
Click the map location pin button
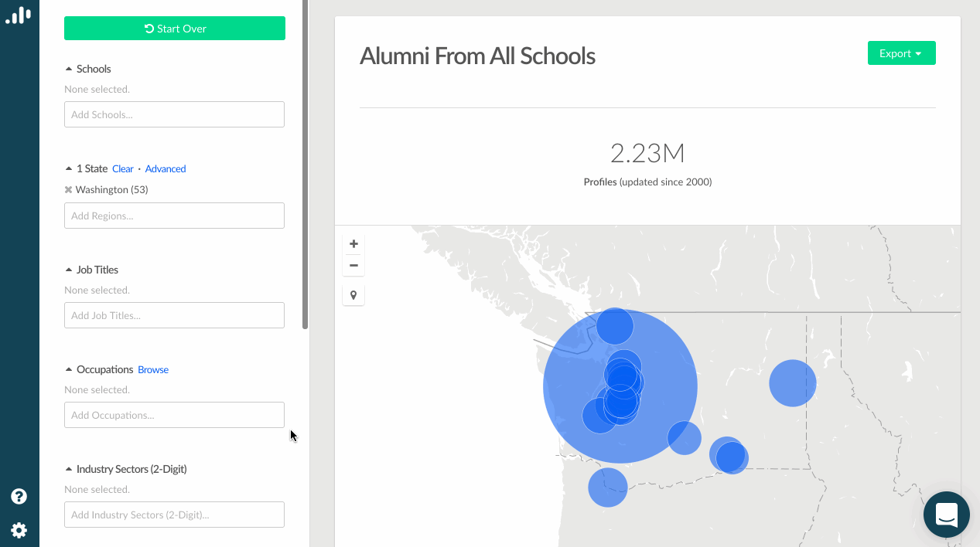click(353, 295)
